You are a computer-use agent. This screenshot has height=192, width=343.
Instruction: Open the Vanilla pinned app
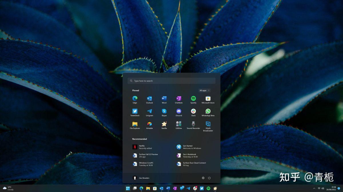click(164, 125)
